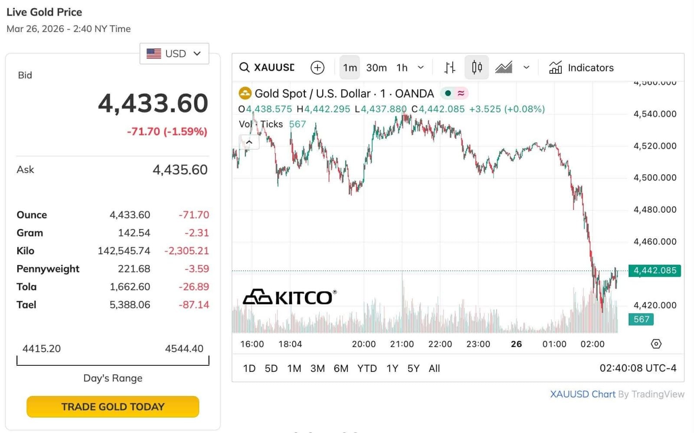Open chart settings hexagon icon
Viewport: 694px width, 433px height.
(656, 344)
